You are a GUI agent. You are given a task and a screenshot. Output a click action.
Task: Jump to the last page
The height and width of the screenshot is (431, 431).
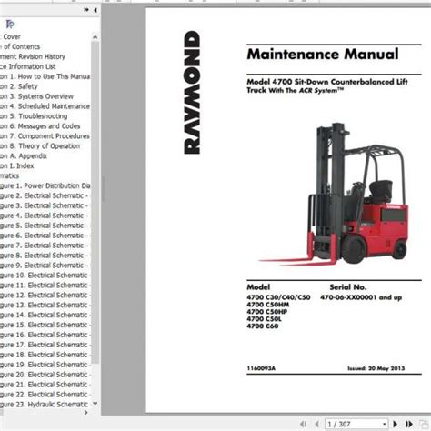pos(409,424)
